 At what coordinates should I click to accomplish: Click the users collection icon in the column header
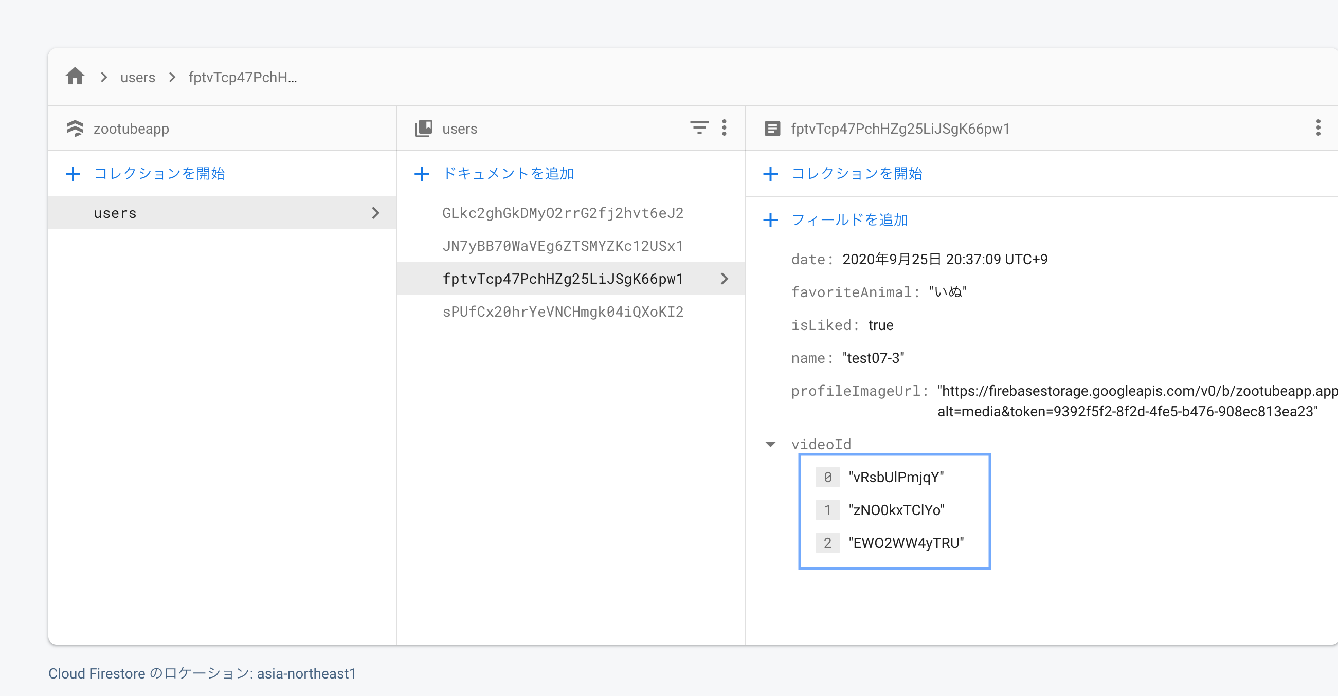(x=424, y=129)
